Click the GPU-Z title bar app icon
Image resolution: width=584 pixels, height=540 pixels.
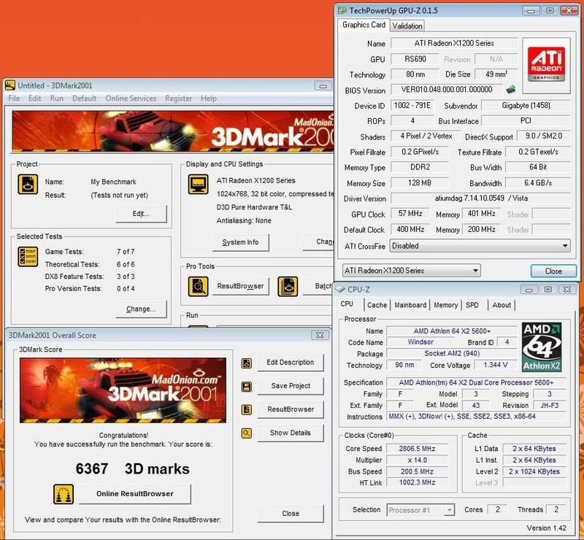click(342, 10)
